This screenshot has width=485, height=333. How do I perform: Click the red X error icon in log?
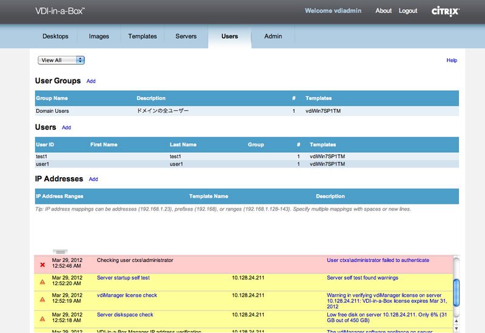coord(42,264)
